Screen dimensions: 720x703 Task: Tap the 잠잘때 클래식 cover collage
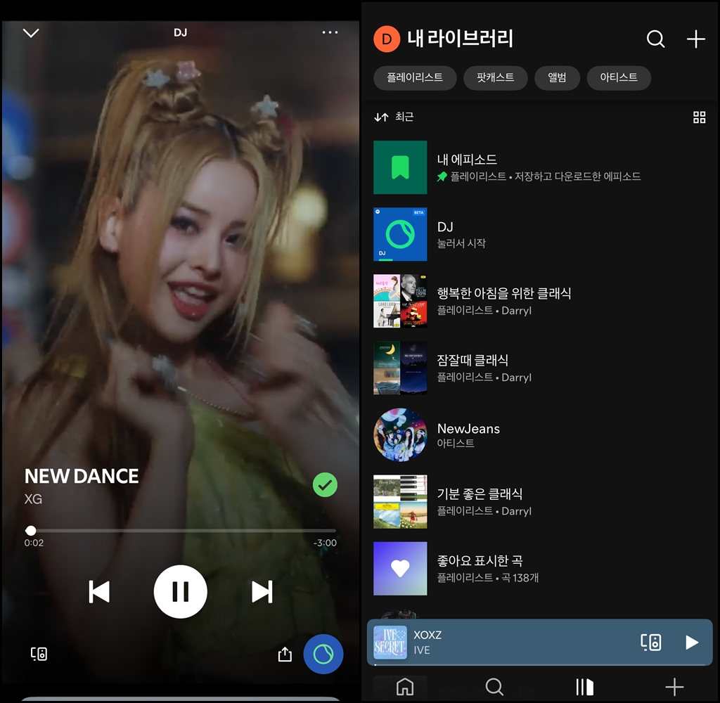400,368
